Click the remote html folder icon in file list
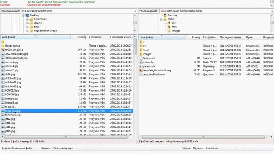 point(141,50)
